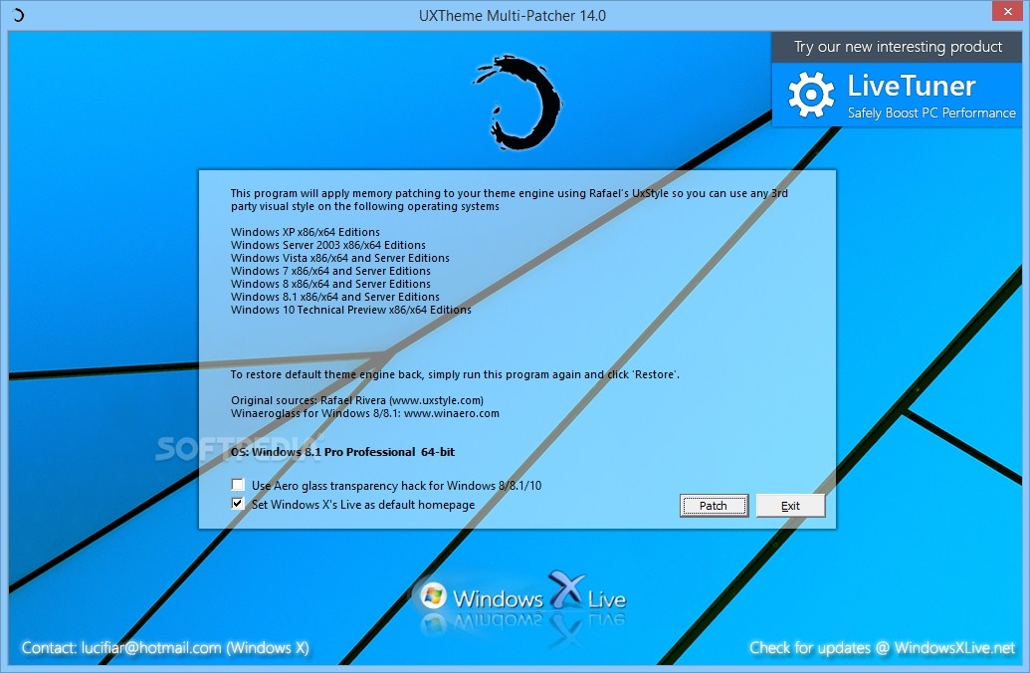Click the Windows orb logo icon
This screenshot has height=673, width=1030.
coord(433,595)
